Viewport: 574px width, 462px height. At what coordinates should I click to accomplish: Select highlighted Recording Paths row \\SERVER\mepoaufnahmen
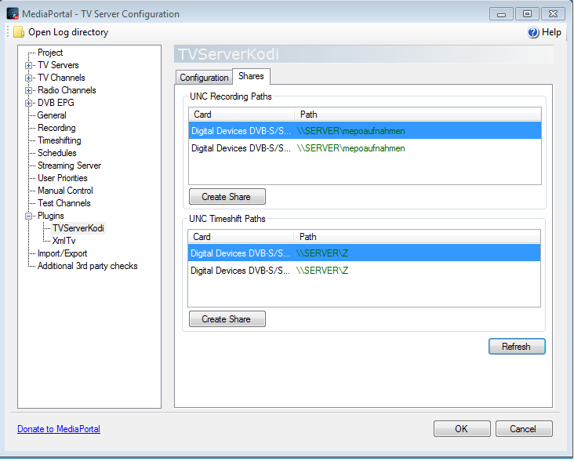pos(365,131)
